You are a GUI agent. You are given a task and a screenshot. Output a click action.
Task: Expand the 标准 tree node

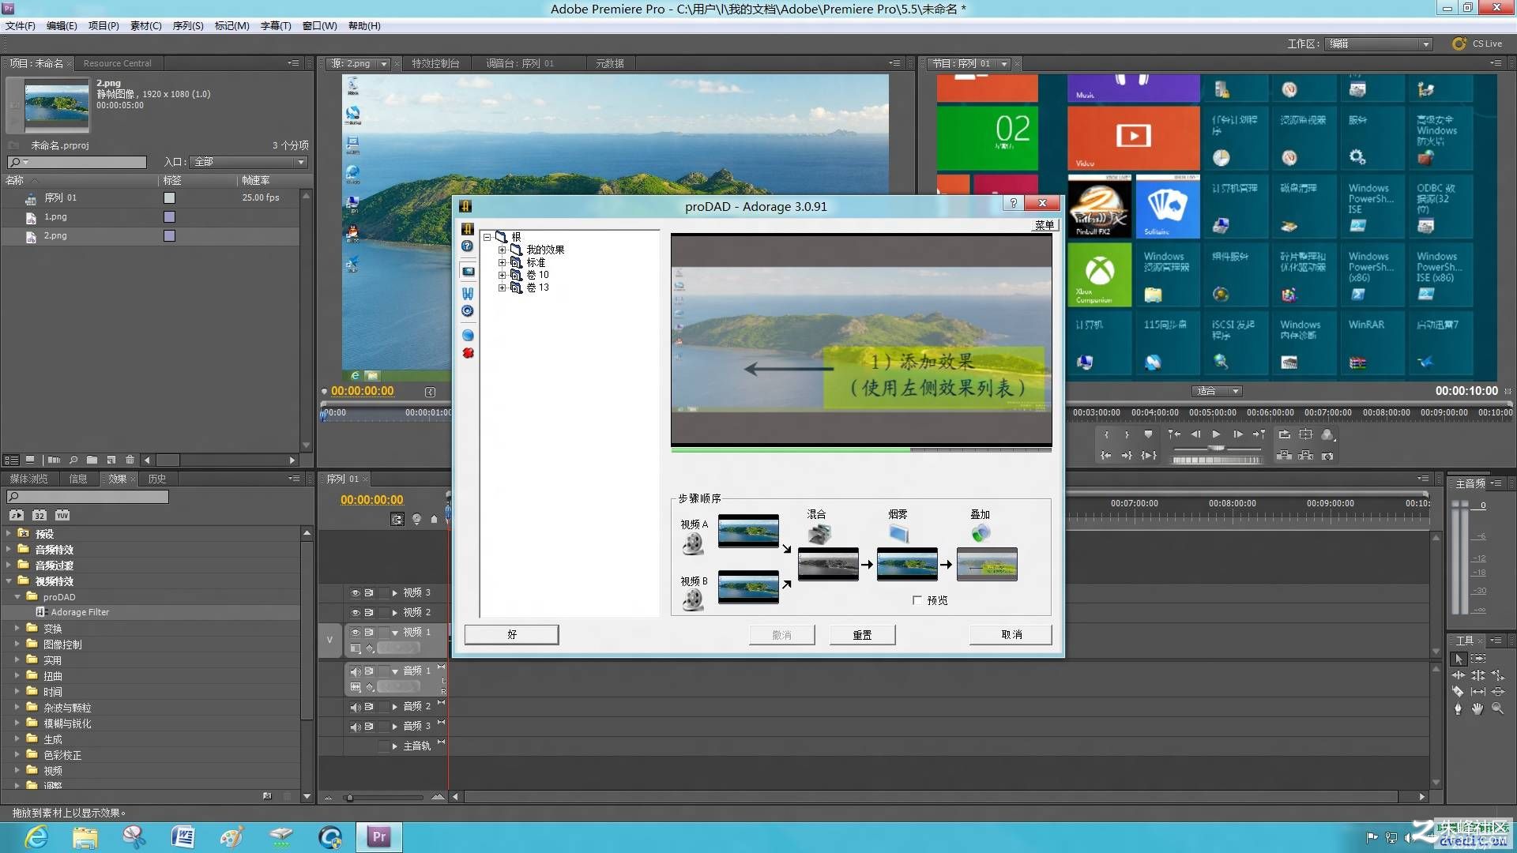pos(502,262)
